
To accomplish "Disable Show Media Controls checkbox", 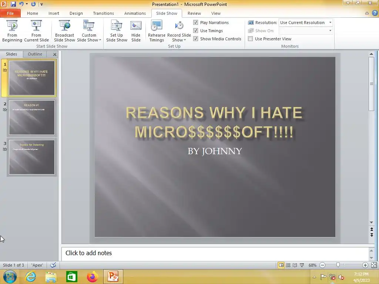I will 195,38.
